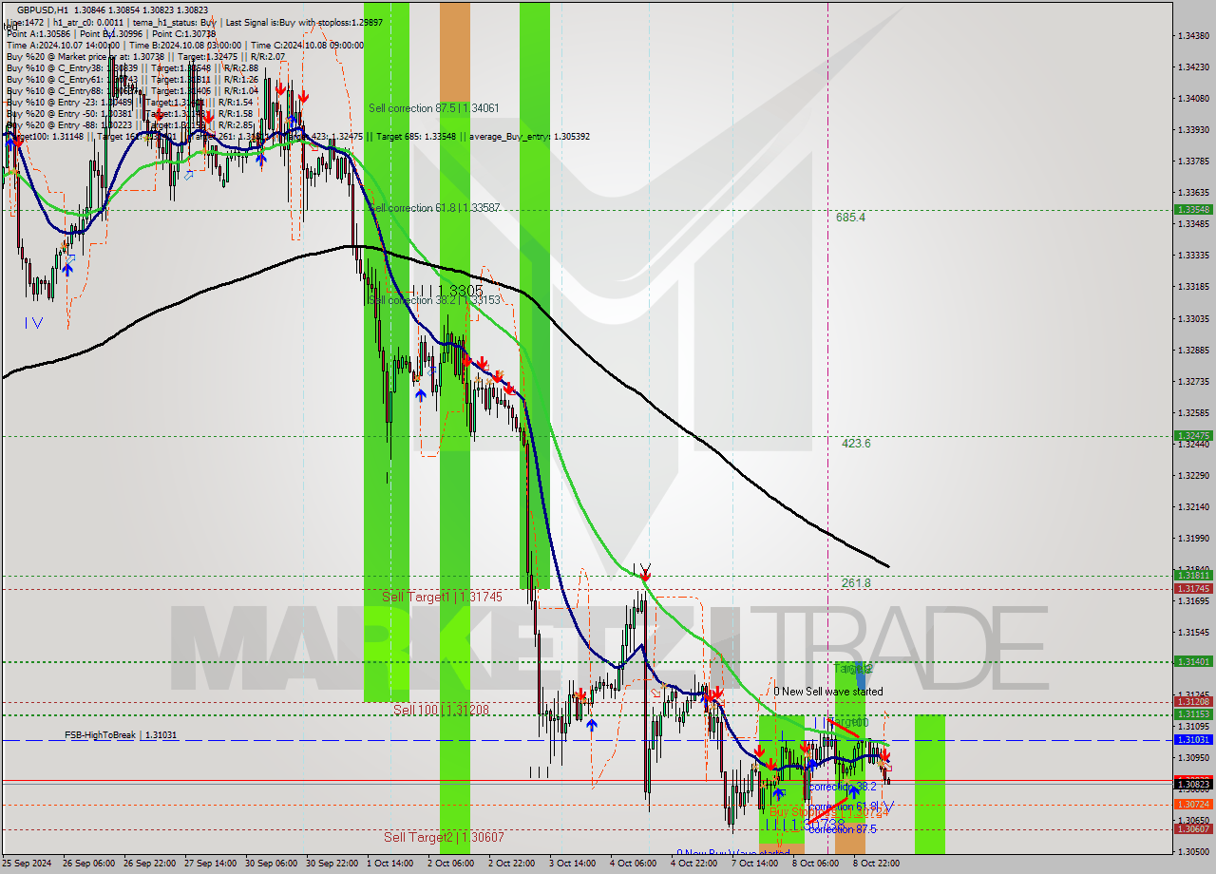
Task: Click the 685.4 Fibonacci level label
Action: click(850, 218)
